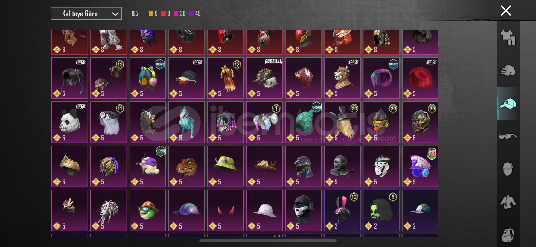Select the cat ear headphones C8S23 item
Image resolution: width=536 pixels, height=247 pixels.
point(147,78)
